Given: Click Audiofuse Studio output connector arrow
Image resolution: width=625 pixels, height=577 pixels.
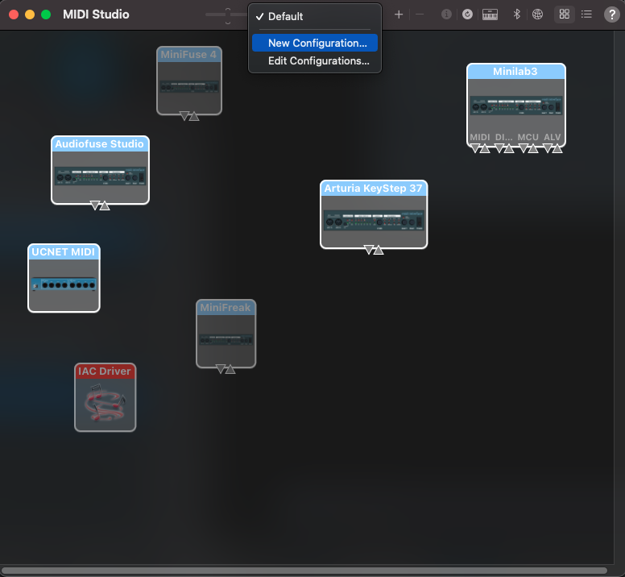Looking at the screenshot, I should point(105,205).
